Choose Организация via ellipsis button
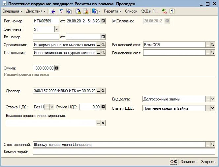219x167 pixels. [99, 45]
